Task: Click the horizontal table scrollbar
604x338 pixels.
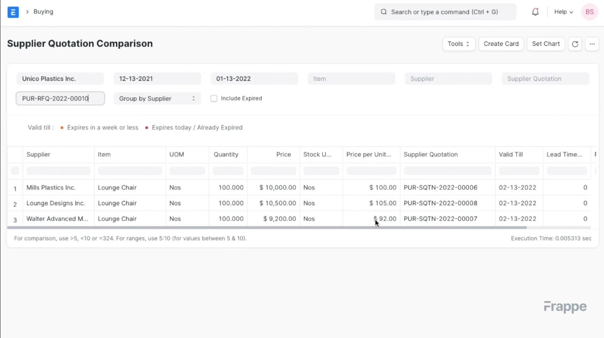Action: tap(267, 228)
